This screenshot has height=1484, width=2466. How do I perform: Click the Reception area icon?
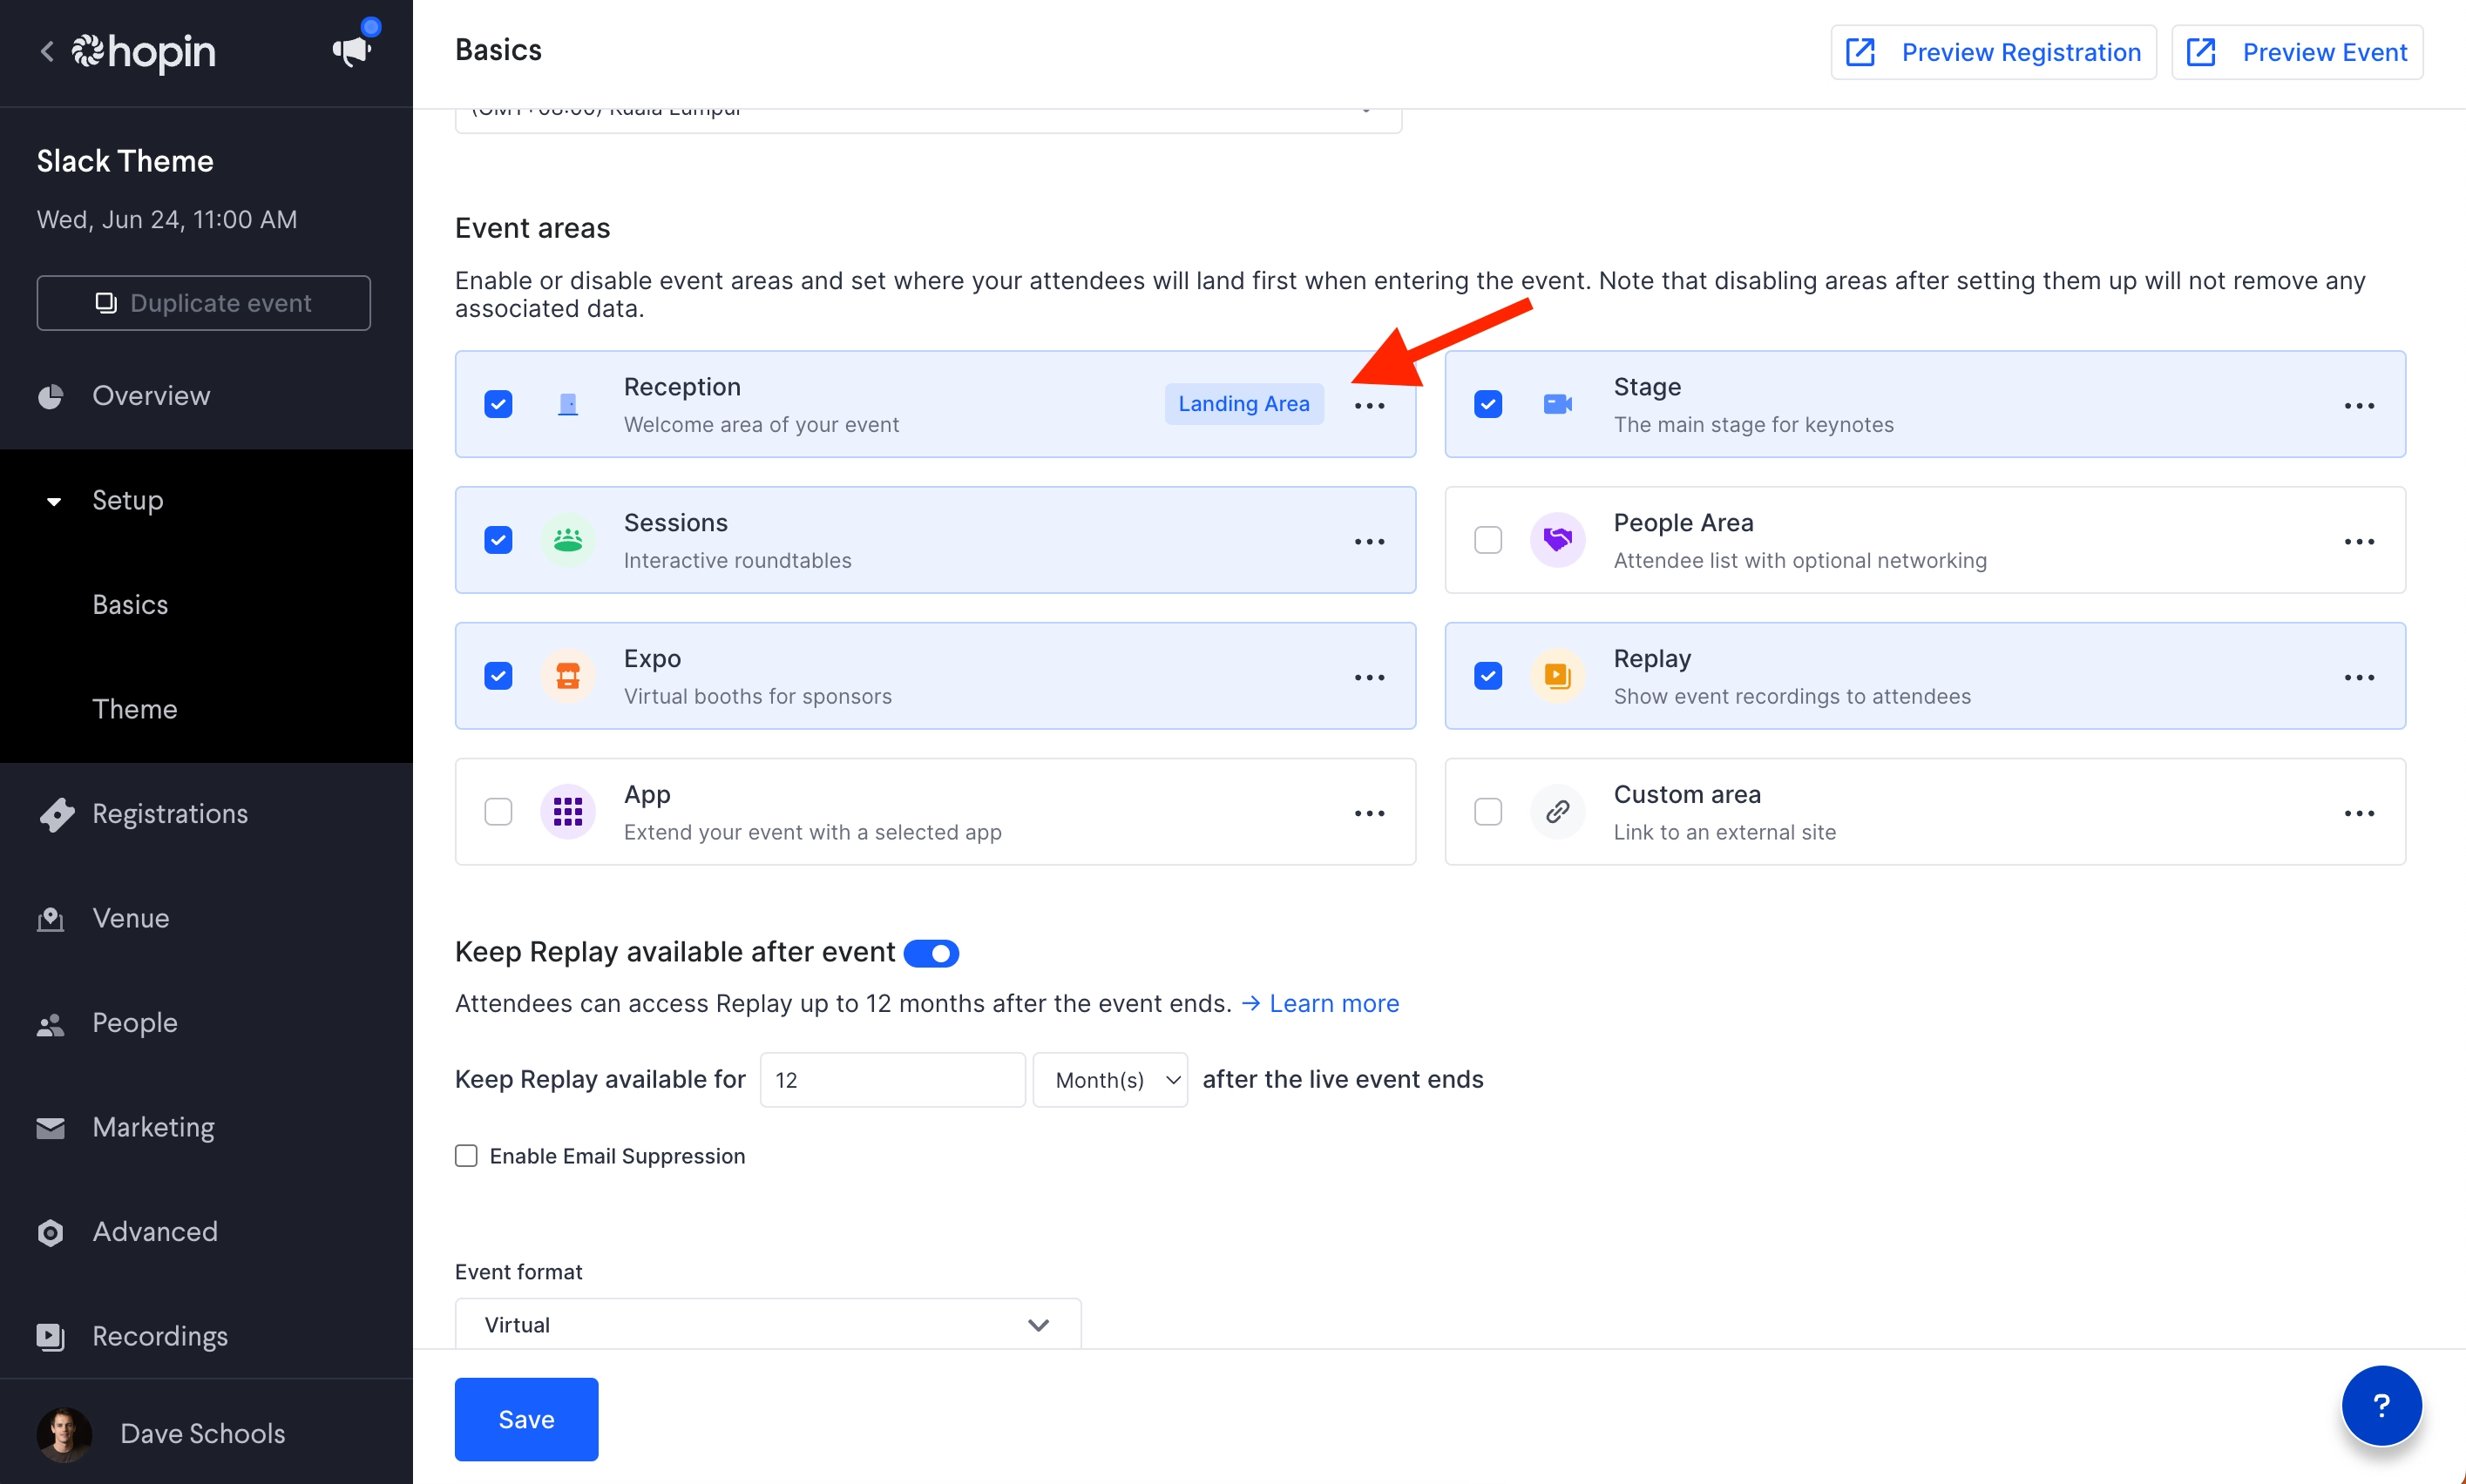pos(567,404)
